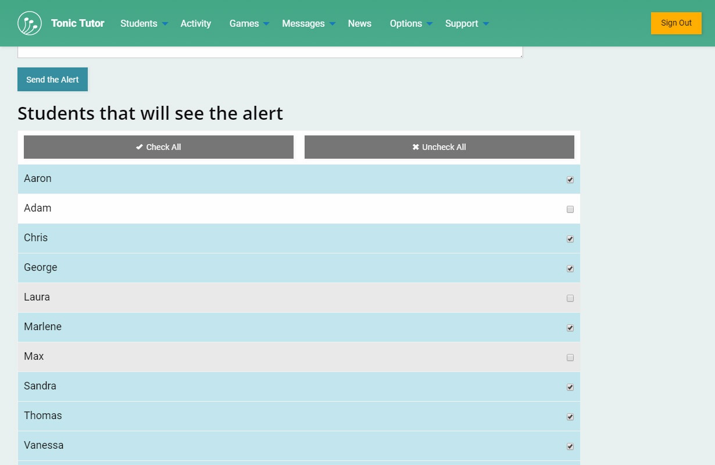Tick Laura's checkbox
715x465 pixels.
coord(570,298)
